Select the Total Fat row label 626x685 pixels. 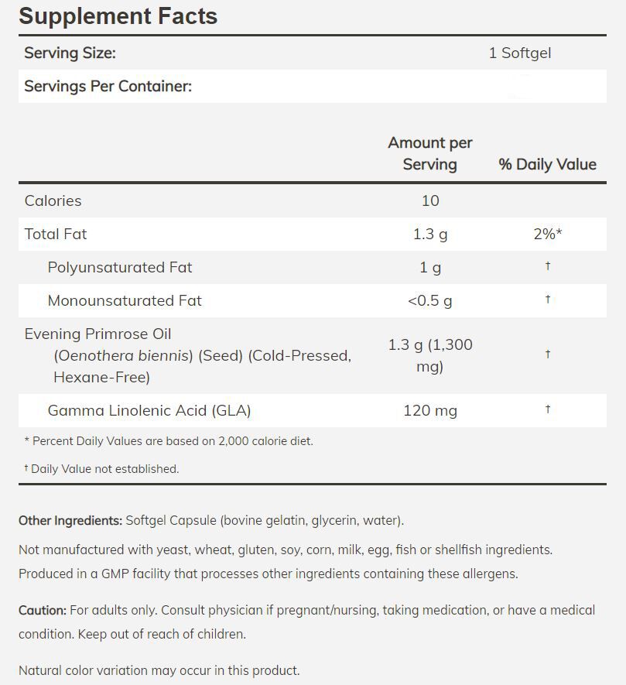[56, 234]
